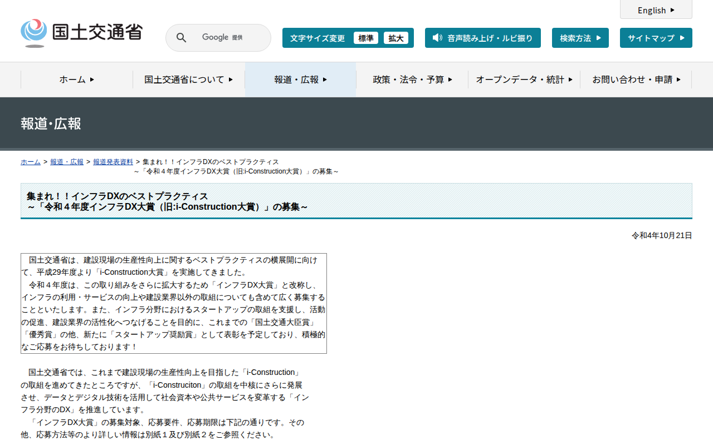Follow the 報道発表資料 breadcrumb link
The height and width of the screenshot is (445, 713).
113,162
